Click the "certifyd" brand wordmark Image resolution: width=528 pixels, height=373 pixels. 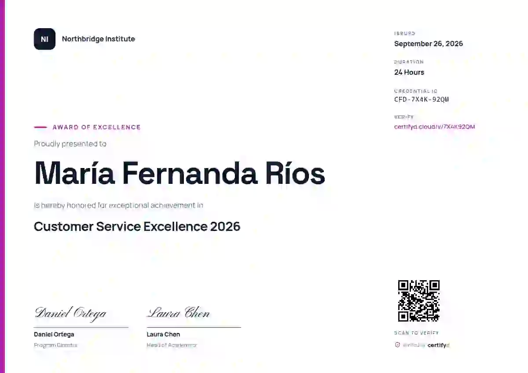coord(438,345)
